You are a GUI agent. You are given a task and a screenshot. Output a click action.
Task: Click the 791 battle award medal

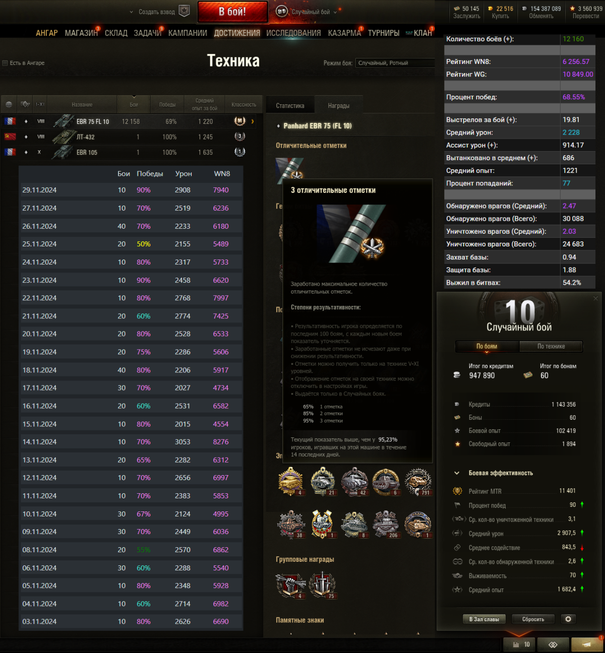click(x=418, y=482)
